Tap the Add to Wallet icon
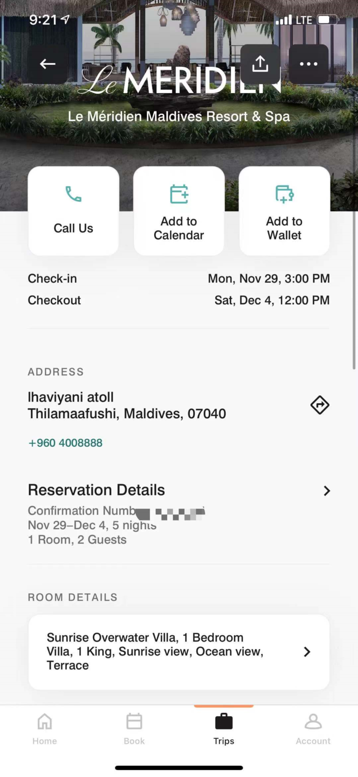The height and width of the screenshot is (777, 358). tap(284, 194)
